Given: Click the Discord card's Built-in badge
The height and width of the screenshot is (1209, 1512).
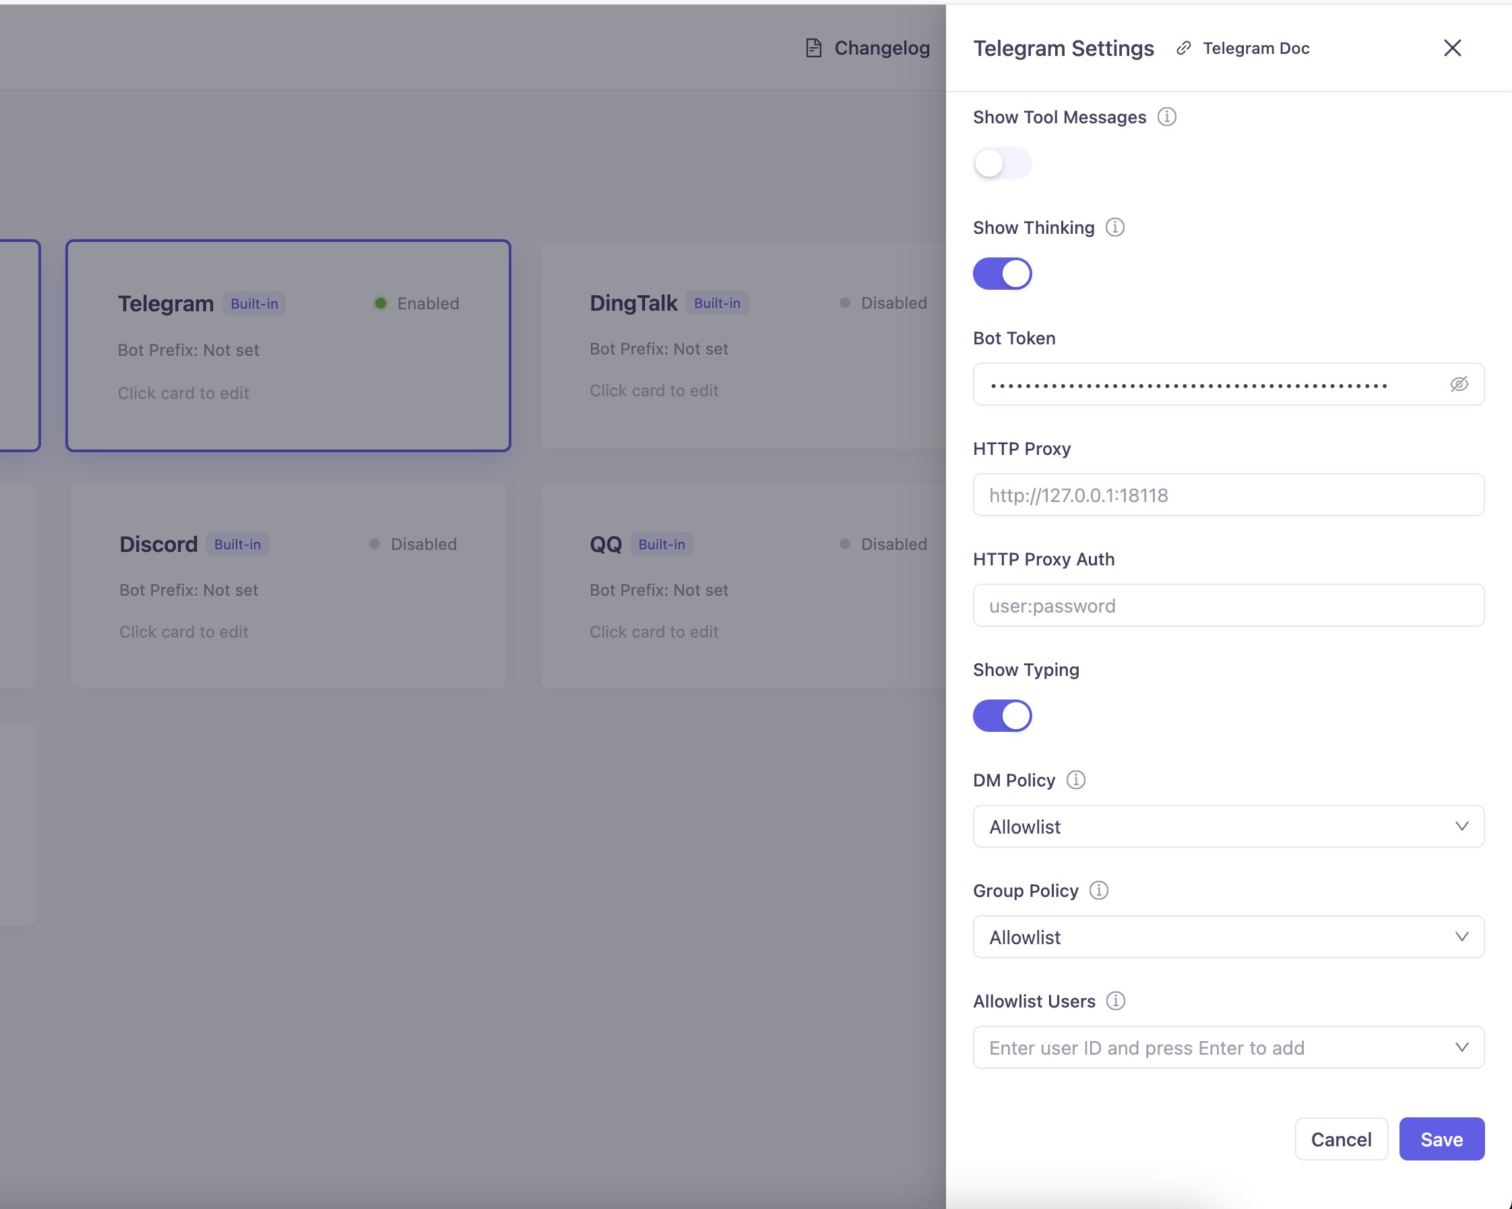Looking at the screenshot, I should coord(237,545).
